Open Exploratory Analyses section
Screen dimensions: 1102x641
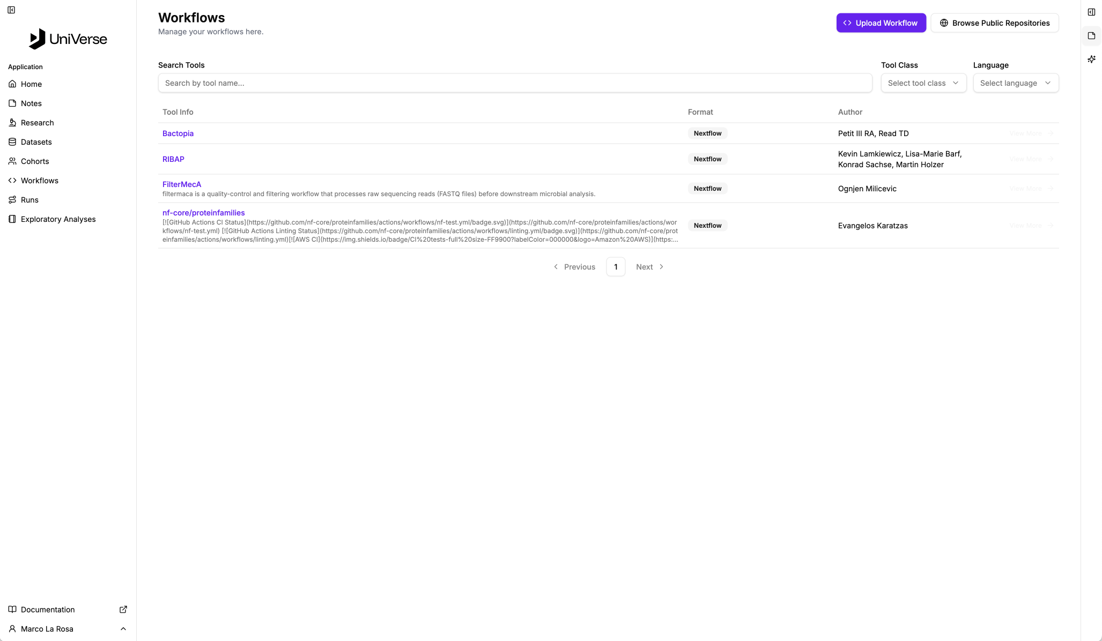coord(58,219)
